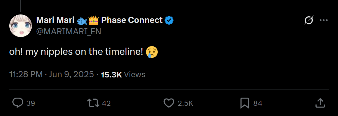Screen dimensions: 338x116
Task: Repost the tweet using the retweet icon
Action: click(x=93, y=103)
